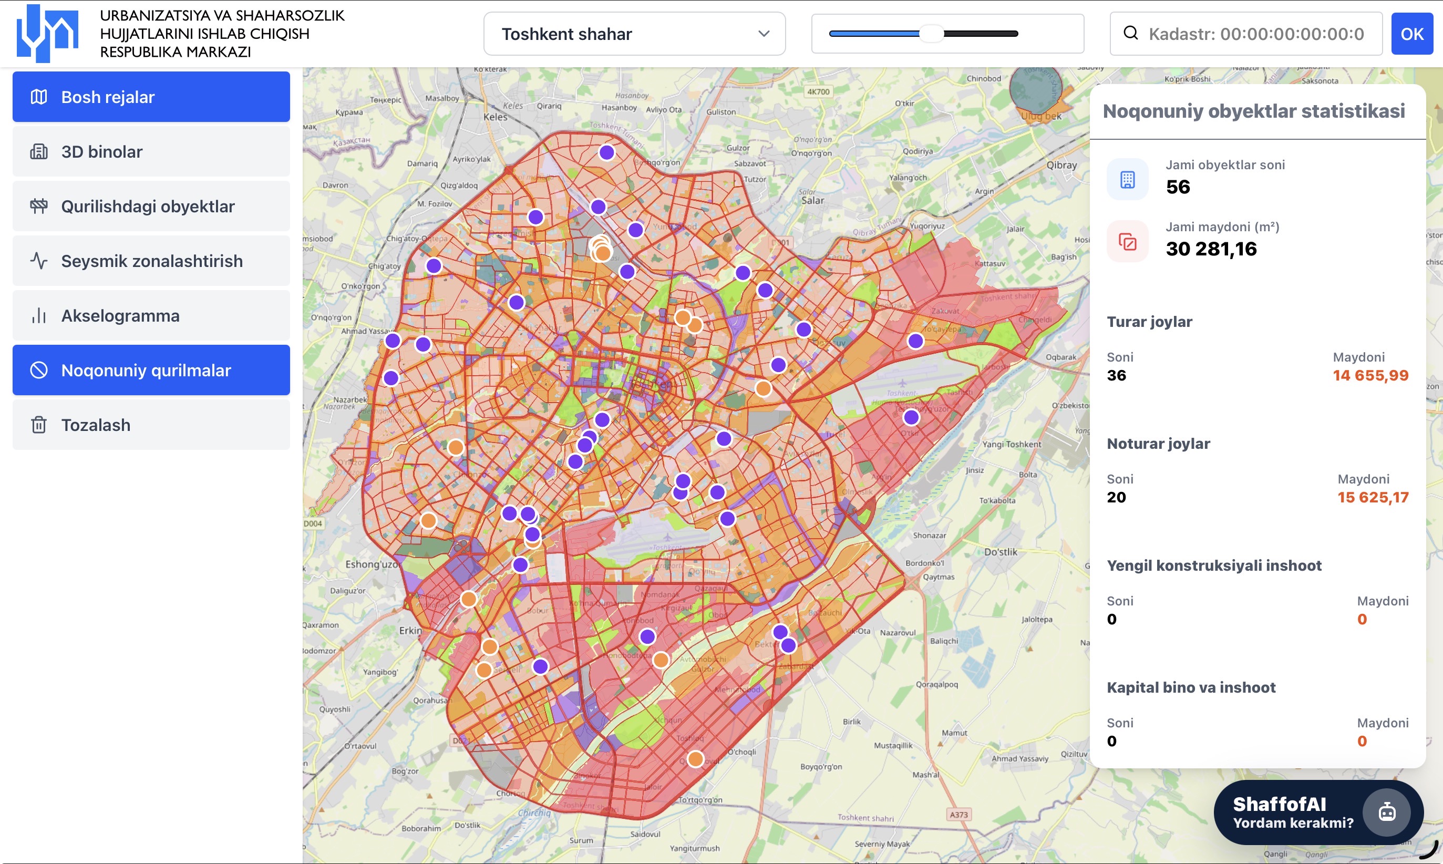This screenshot has width=1443, height=864.
Task: Click the opacity slider handle
Action: click(x=931, y=34)
